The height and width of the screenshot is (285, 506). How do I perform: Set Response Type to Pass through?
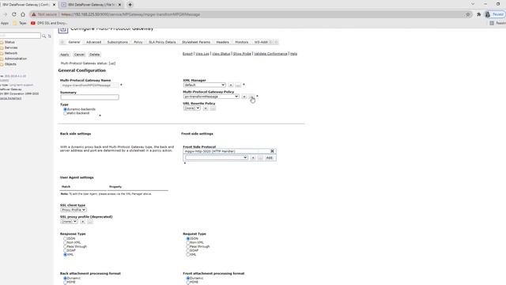point(65,246)
